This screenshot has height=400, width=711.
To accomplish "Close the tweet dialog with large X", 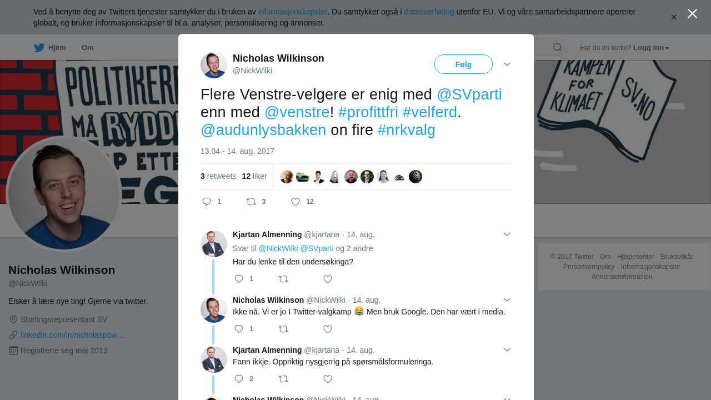I will (x=692, y=13).
